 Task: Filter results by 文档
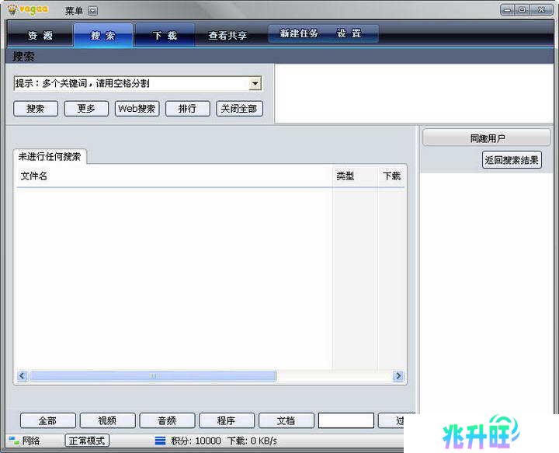click(286, 420)
